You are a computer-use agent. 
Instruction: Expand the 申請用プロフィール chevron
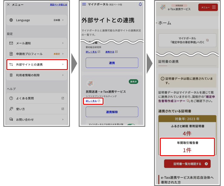tap(63, 54)
